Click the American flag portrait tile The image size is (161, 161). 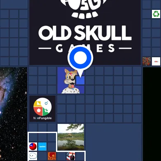[71, 156]
